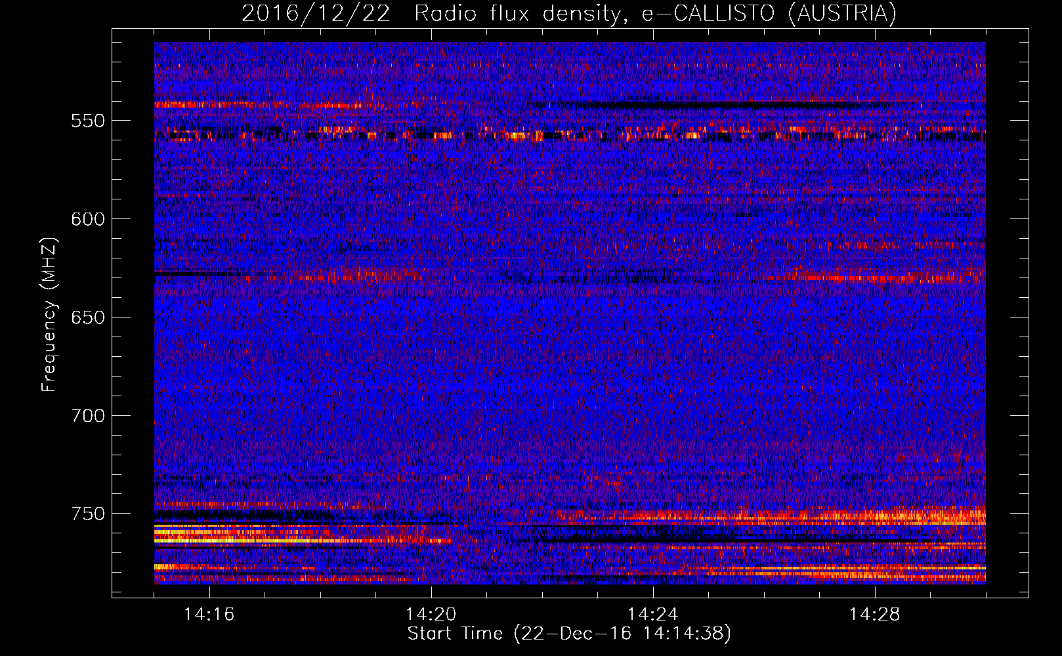
Task: Click the 14:20 time tick label
Action: coord(431,615)
